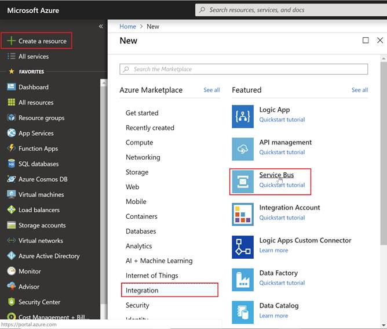
Task: Open the Service Bus title link
Action: pos(276,175)
